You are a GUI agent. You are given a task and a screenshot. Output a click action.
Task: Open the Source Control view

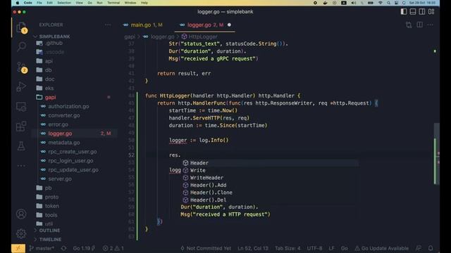(21, 67)
